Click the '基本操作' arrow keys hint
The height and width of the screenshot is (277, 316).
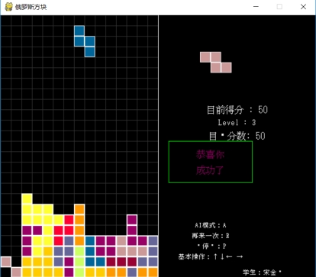click(211, 256)
